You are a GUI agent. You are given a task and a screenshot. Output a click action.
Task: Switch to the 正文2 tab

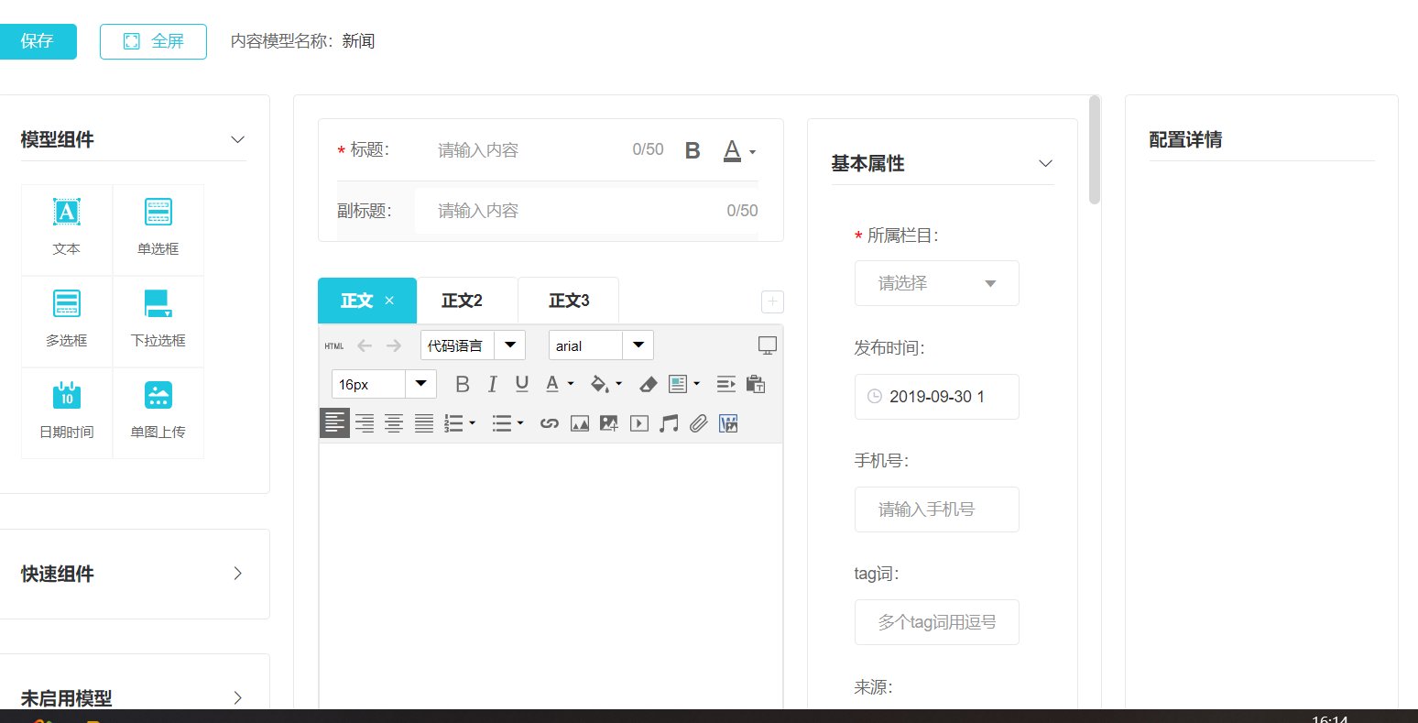[x=463, y=301]
